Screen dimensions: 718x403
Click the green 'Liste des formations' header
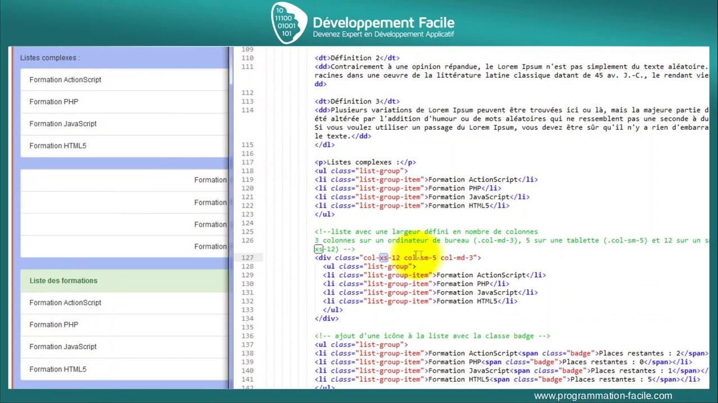click(x=125, y=280)
